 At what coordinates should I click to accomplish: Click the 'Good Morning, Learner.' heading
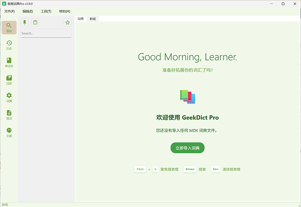187,57
